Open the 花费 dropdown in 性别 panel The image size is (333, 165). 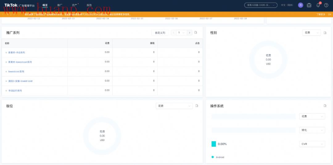point(311,33)
